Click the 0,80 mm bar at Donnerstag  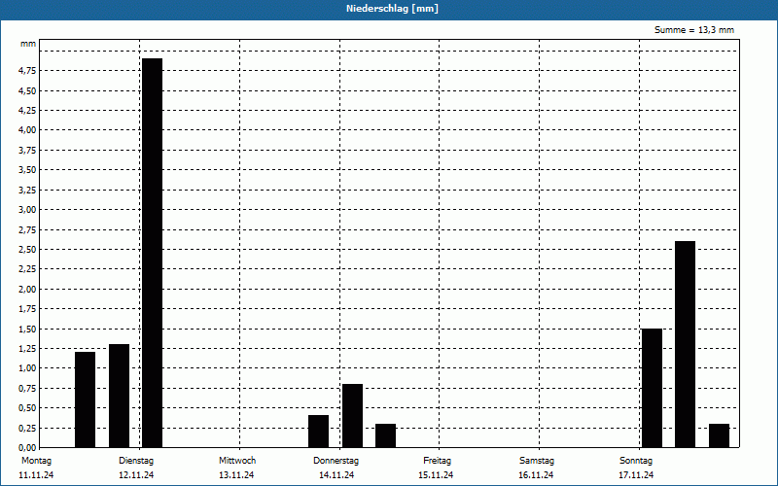(352, 416)
